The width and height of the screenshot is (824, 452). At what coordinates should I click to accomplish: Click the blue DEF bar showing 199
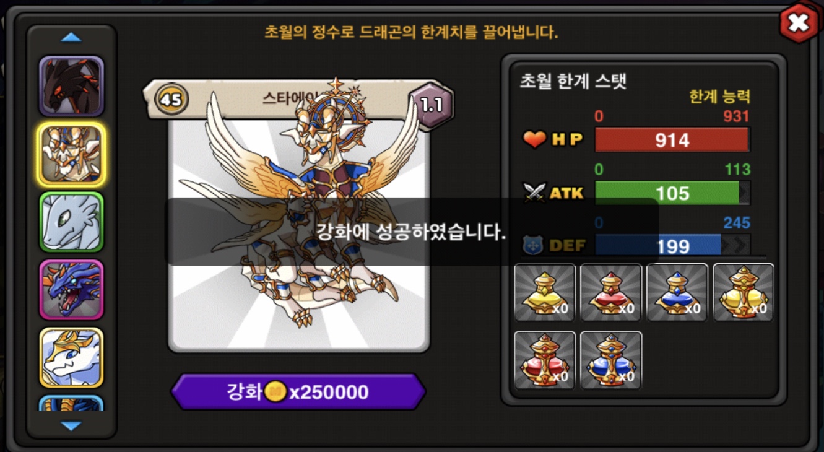tap(672, 246)
